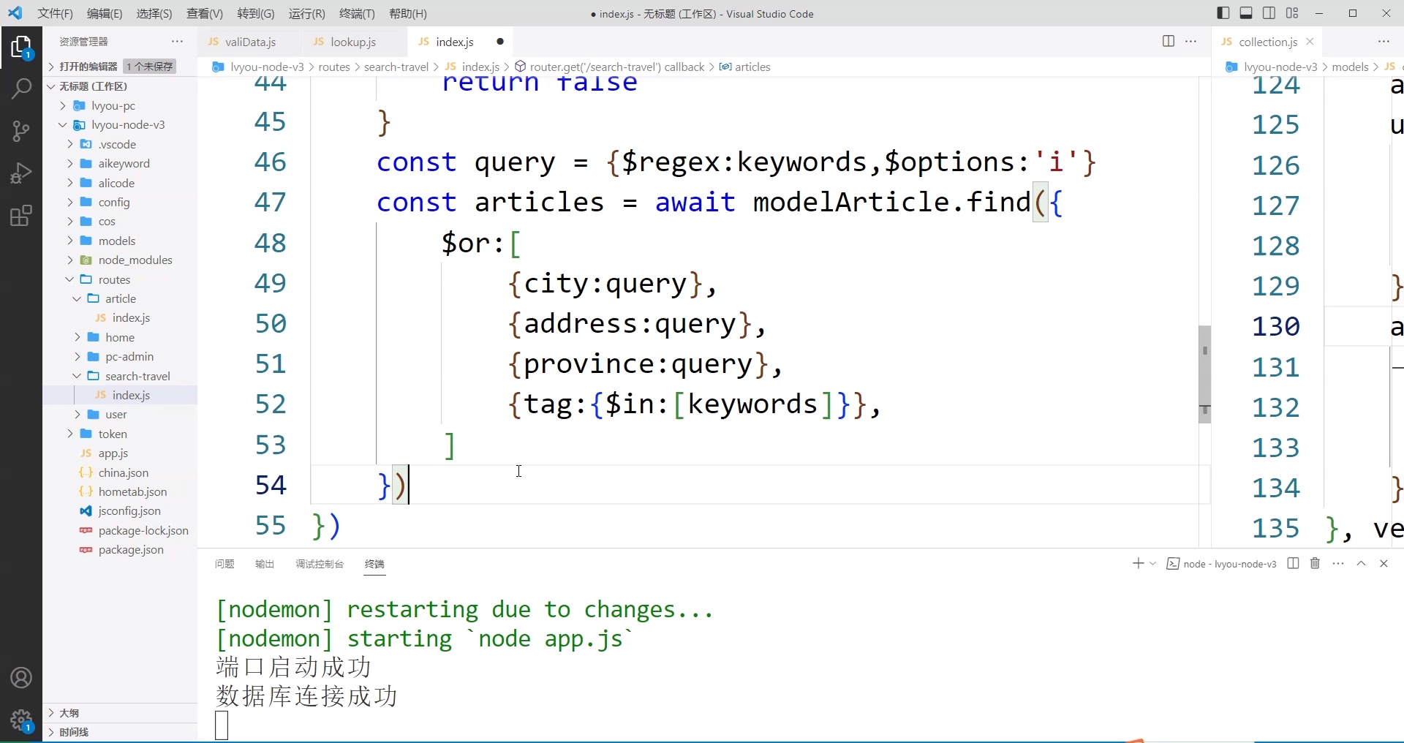This screenshot has height=743, width=1404.
Task: Select index.js under search-travel folder
Action: [132, 395]
